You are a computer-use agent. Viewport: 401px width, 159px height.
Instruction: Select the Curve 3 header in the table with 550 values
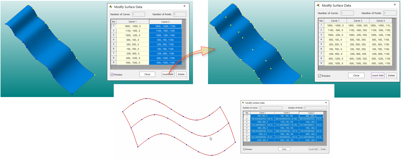coord(380,21)
